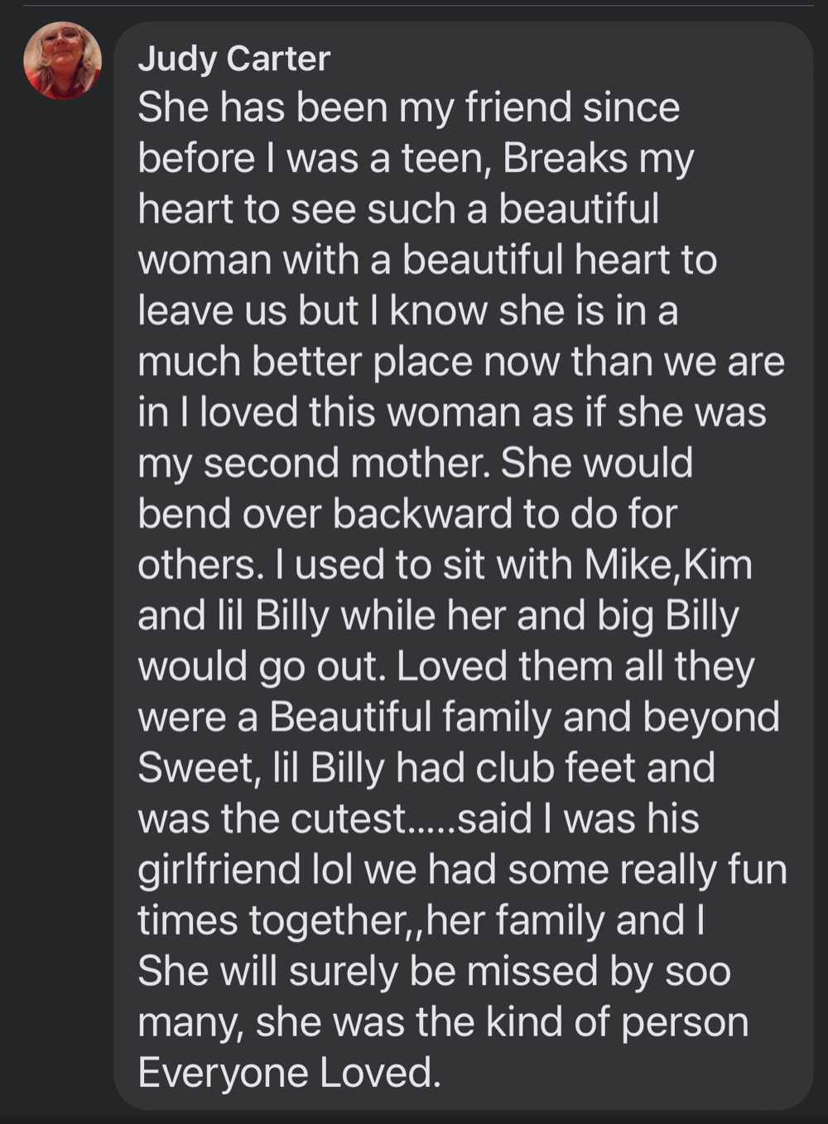Click the line 'bend over backward to do for'
This screenshot has height=1124, width=828.
point(407,514)
